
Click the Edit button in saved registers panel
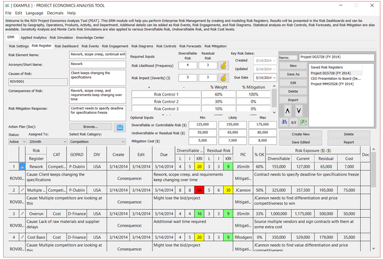click(x=293, y=83)
